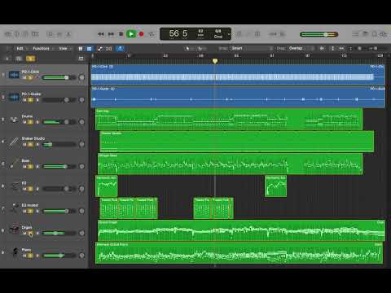The image size is (391, 293).
Task: Open the Drag dropdown set to Overlap
Action: (x=301, y=48)
